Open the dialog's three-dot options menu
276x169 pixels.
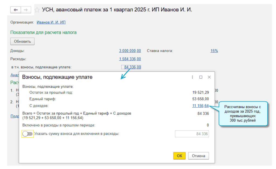(192, 77)
